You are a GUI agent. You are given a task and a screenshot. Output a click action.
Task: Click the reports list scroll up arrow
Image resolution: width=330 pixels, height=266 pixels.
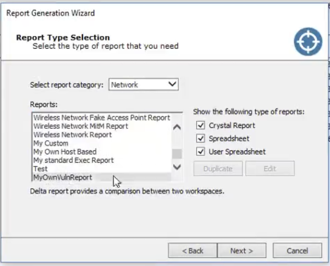[x=177, y=127]
